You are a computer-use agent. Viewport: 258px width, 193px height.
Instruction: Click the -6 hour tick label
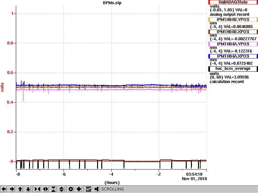64,174
